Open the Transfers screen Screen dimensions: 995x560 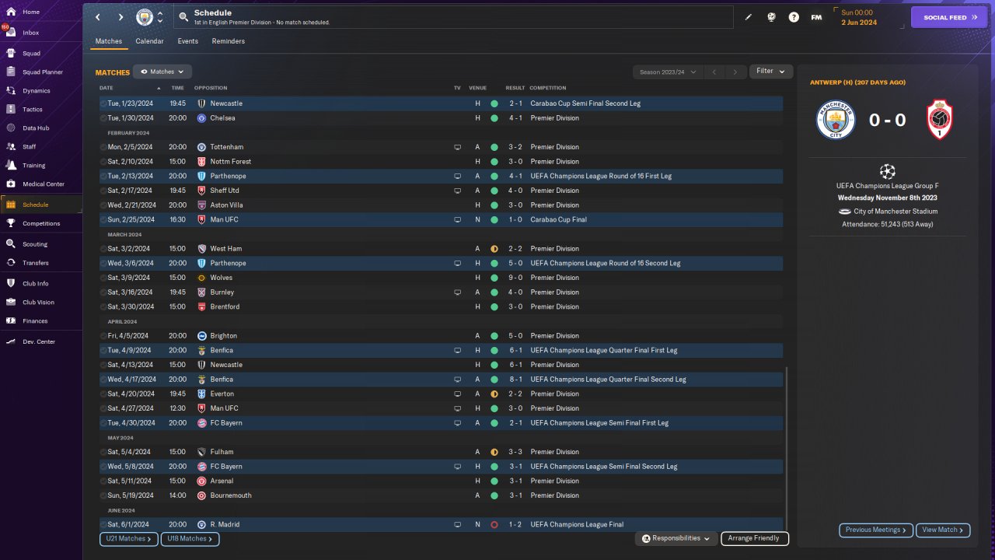tap(36, 263)
